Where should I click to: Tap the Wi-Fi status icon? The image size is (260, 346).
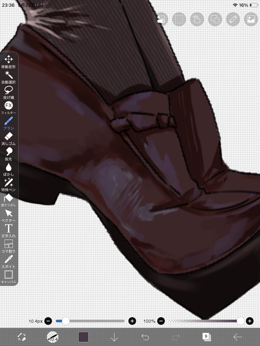235,5
